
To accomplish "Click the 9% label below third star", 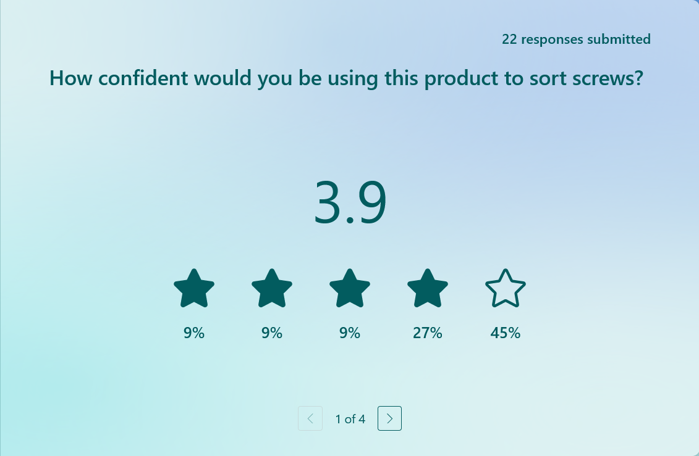I will [350, 333].
